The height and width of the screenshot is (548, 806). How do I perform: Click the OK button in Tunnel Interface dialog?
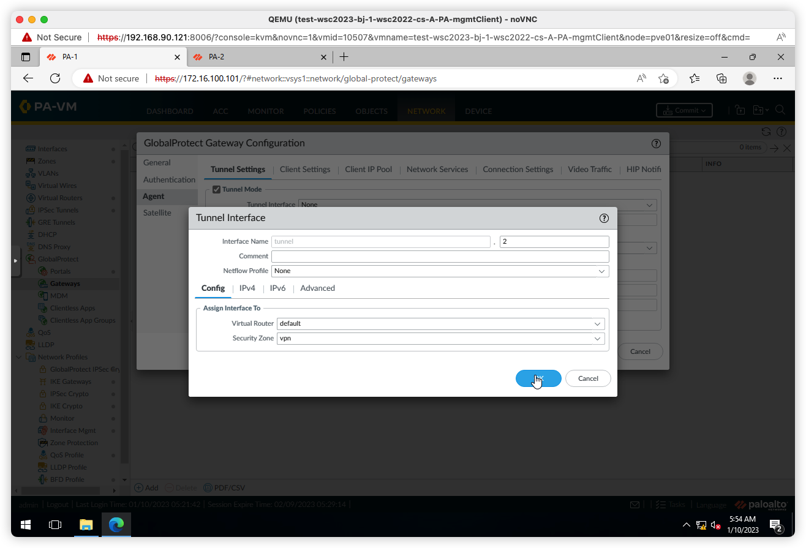coord(538,378)
